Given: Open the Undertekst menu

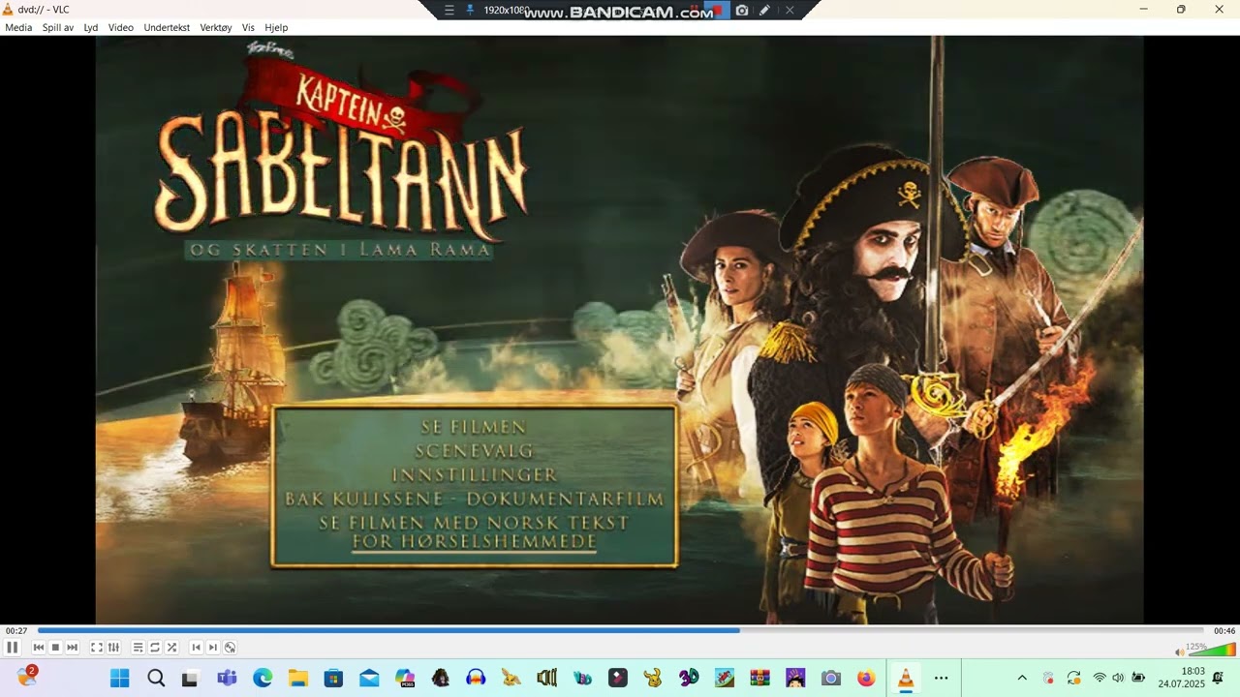Looking at the screenshot, I should [x=167, y=27].
